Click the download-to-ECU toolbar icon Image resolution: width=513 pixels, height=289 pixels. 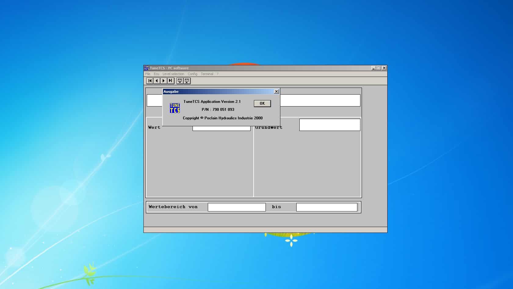(180, 81)
